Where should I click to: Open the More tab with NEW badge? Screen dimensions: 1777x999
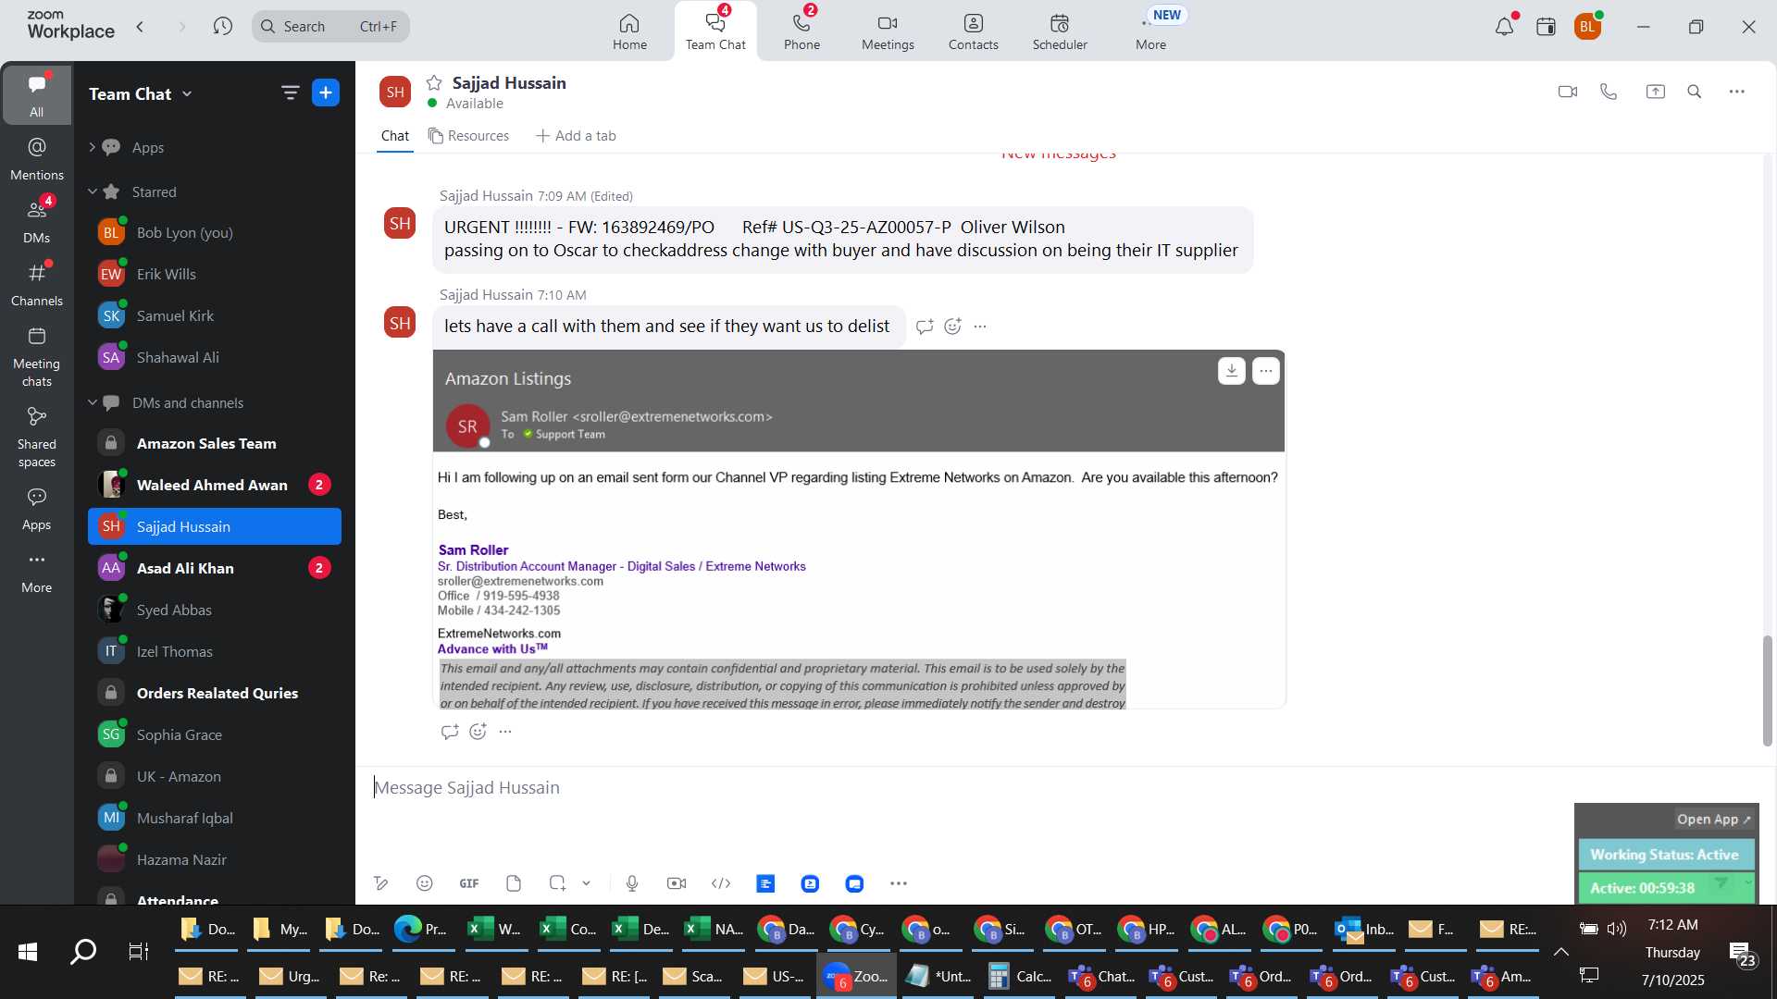(x=1151, y=31)
